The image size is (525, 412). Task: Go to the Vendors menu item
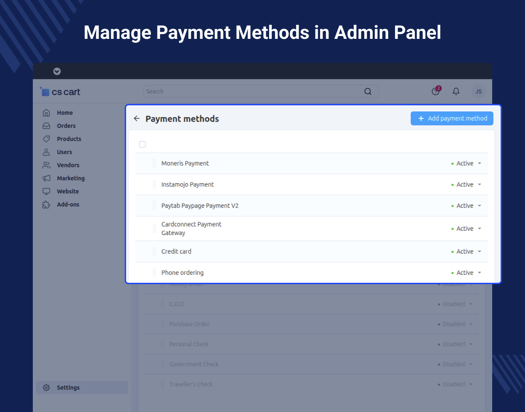click(68, 165)
